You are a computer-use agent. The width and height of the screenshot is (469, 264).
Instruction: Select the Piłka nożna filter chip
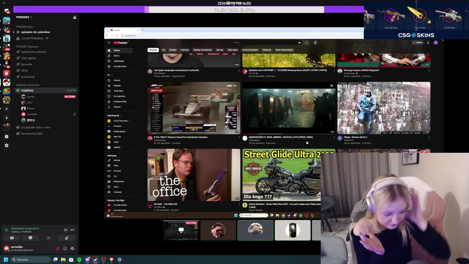click(233, 50)
